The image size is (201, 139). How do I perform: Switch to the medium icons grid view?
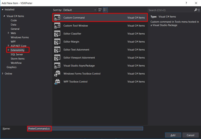100,10
